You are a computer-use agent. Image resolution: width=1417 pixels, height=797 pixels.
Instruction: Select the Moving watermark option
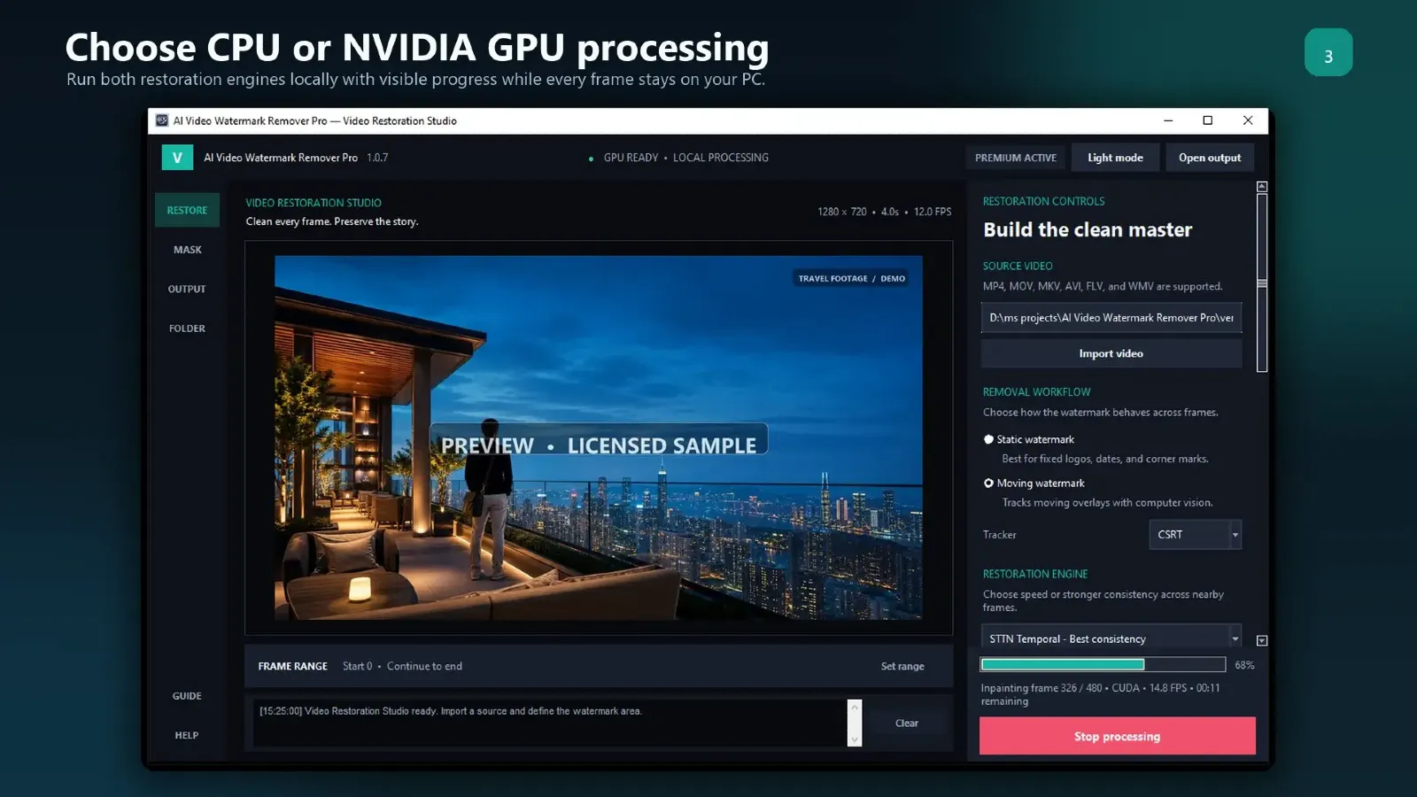click(x=988, y=483)
